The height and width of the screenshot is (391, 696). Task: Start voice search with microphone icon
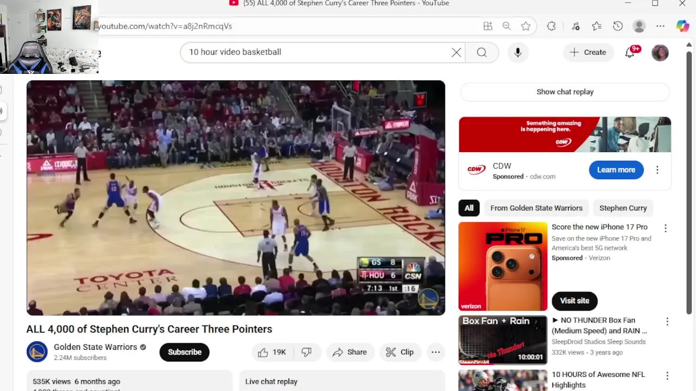click(518, 52)
